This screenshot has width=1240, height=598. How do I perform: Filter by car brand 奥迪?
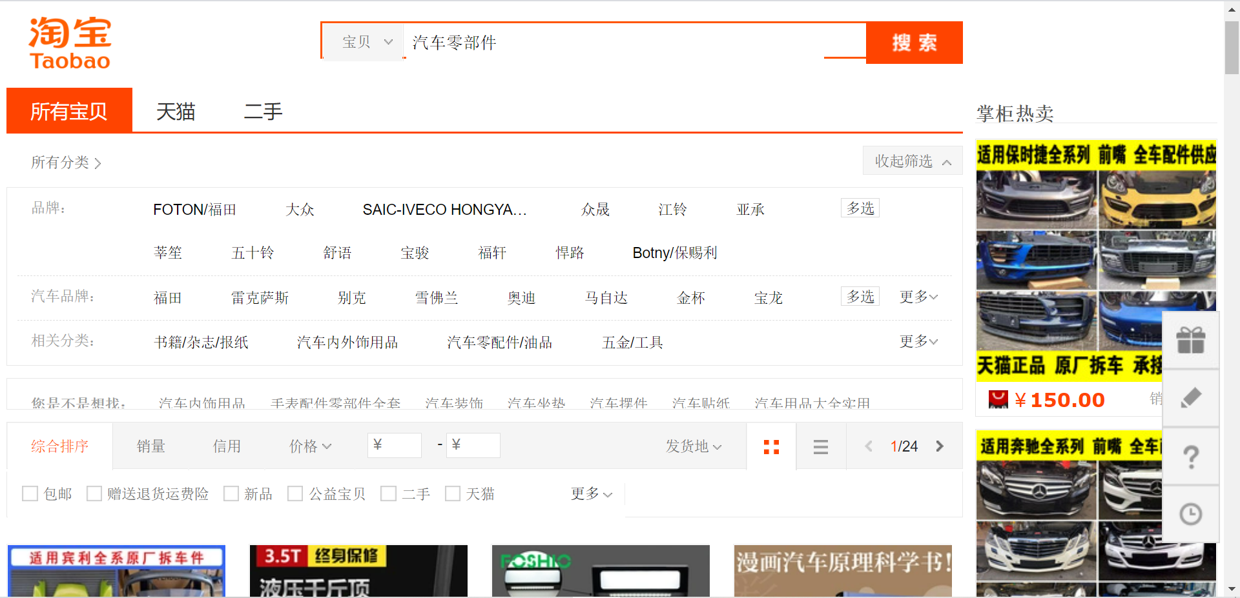click(x=521, y=298)
